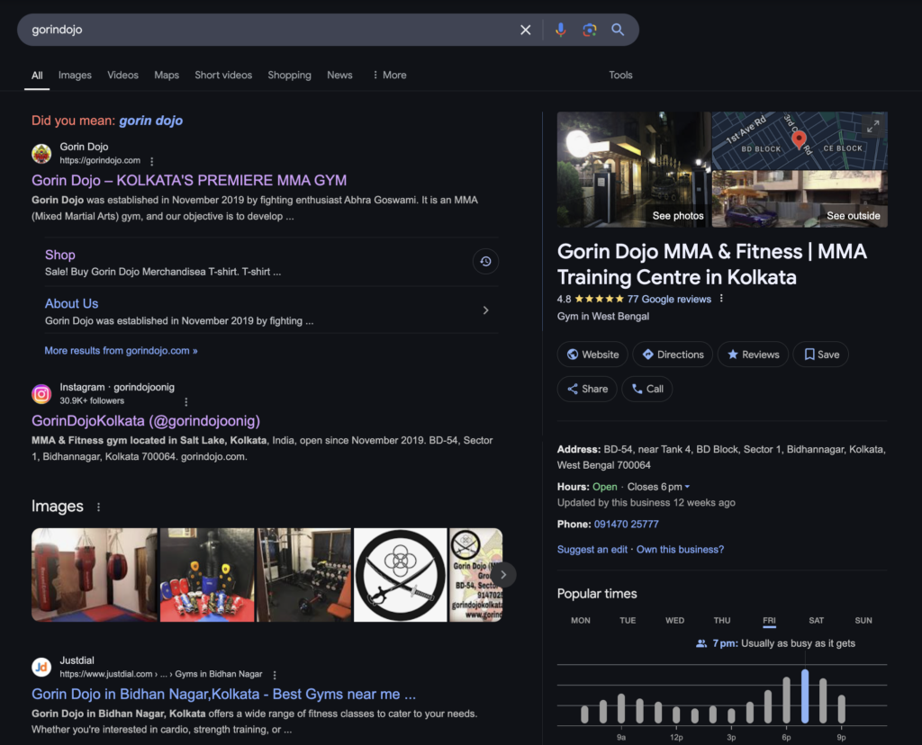
Task: Click the red map location pin
Action: click(x=799, y=139)
